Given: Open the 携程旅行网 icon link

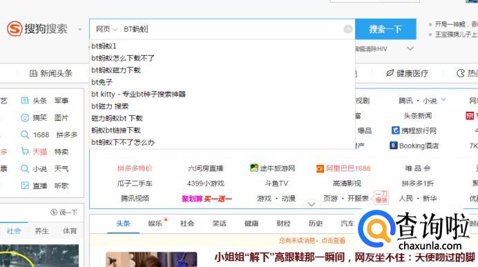Looking at the screenshot, I should coord(395,130).
